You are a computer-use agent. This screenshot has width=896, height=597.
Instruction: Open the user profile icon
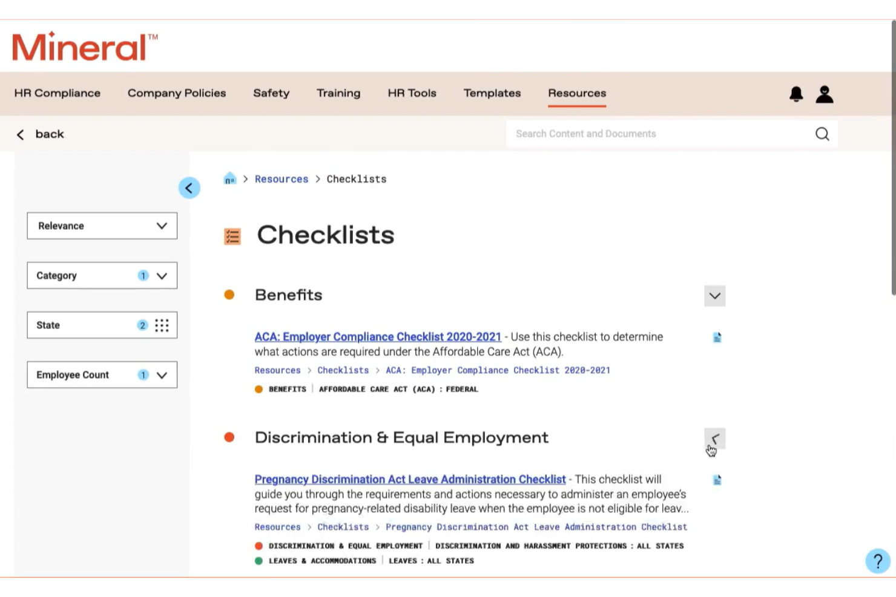coord(824,94)
